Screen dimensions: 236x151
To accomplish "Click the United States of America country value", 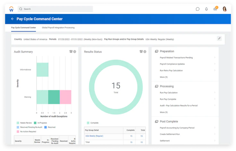I will click(35, 39).
